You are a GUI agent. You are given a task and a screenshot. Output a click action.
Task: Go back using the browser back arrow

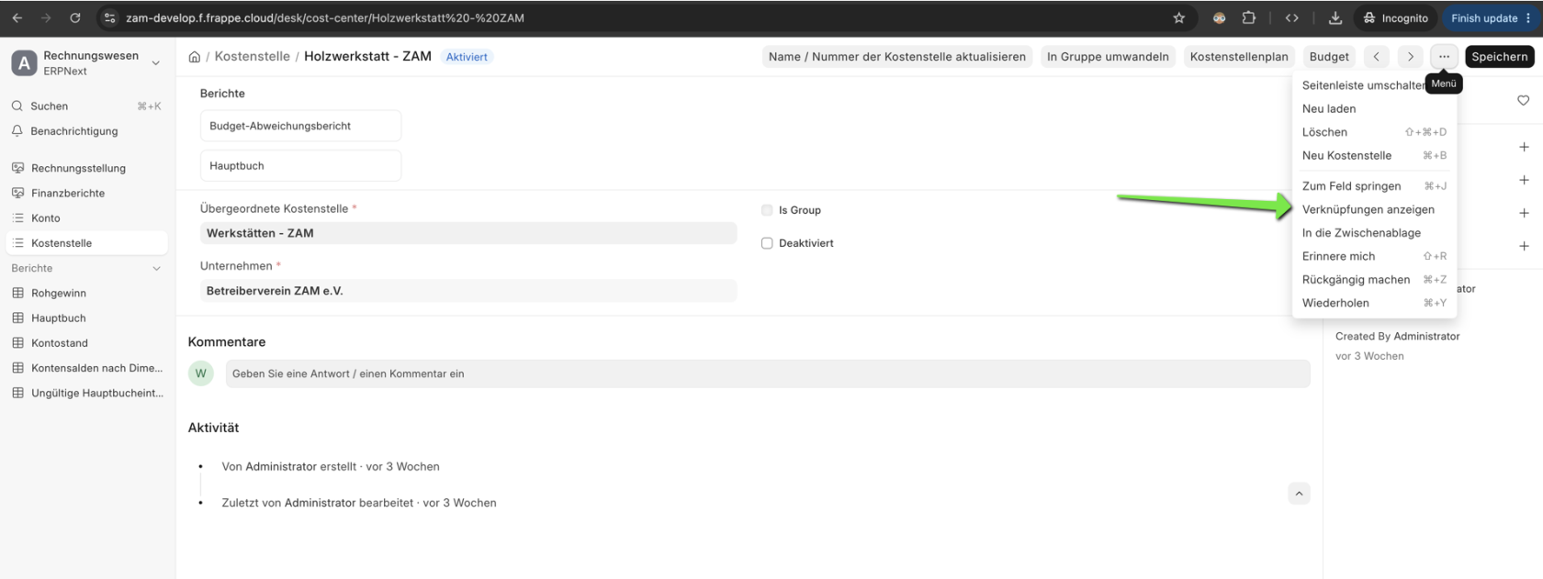tap(17, 17)
